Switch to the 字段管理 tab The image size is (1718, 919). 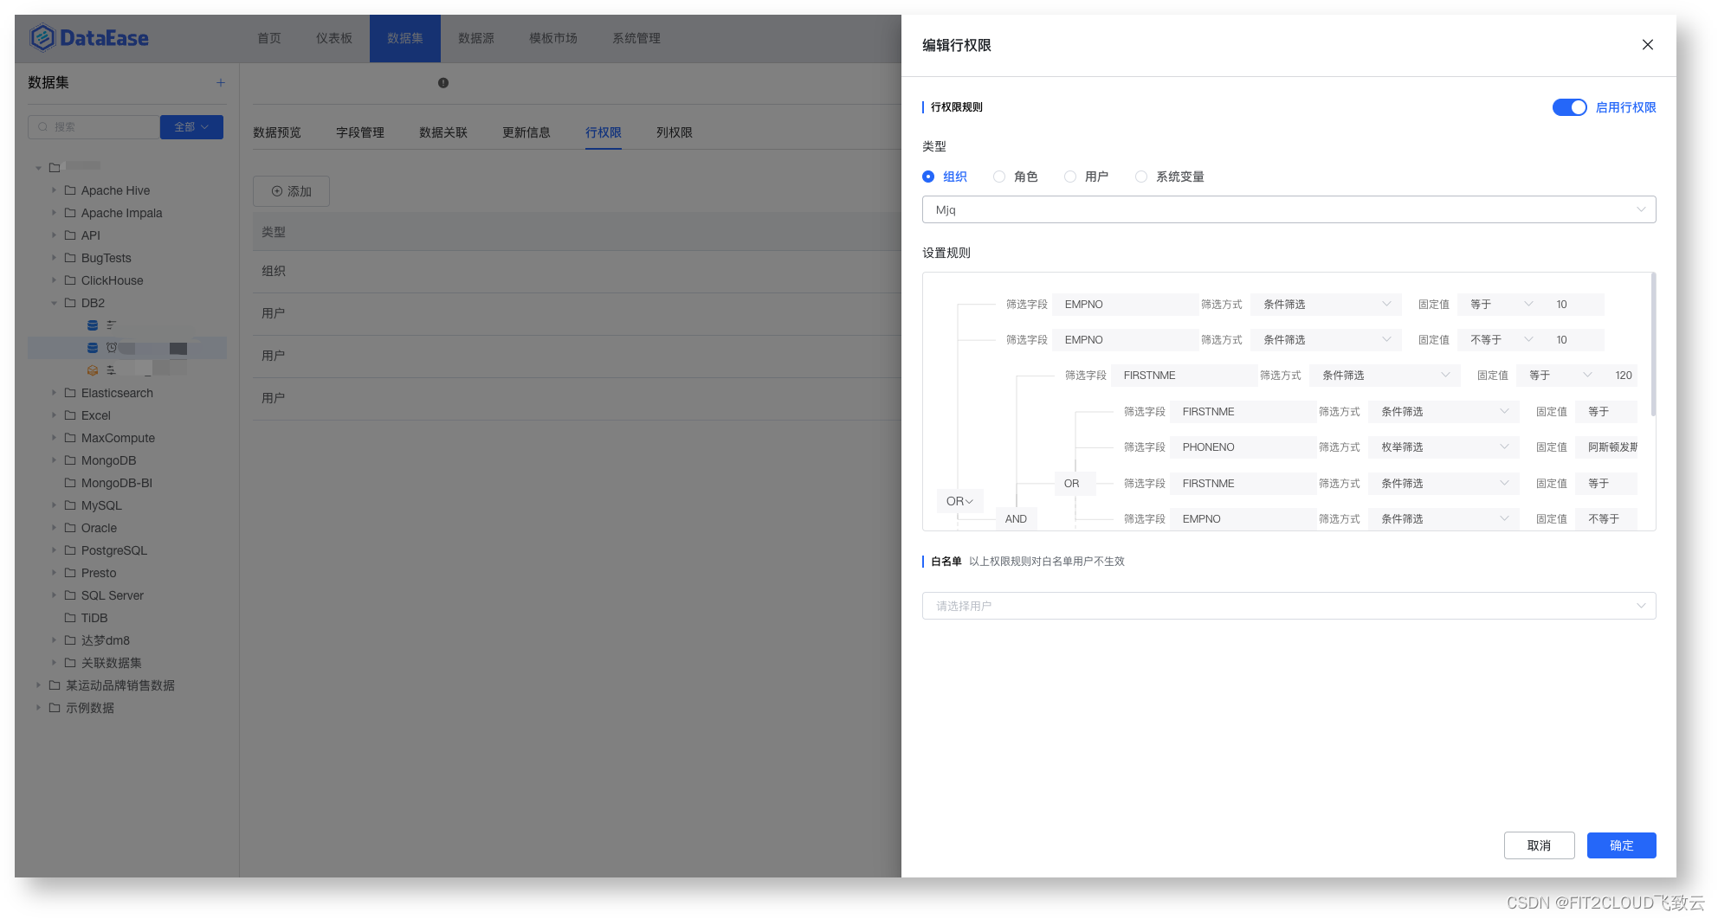pyautogui.click(x=360, y=132)
